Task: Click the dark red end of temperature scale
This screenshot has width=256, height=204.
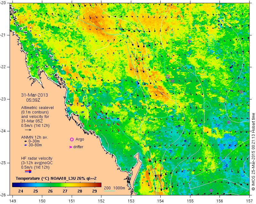Action: tap(100, 185)
